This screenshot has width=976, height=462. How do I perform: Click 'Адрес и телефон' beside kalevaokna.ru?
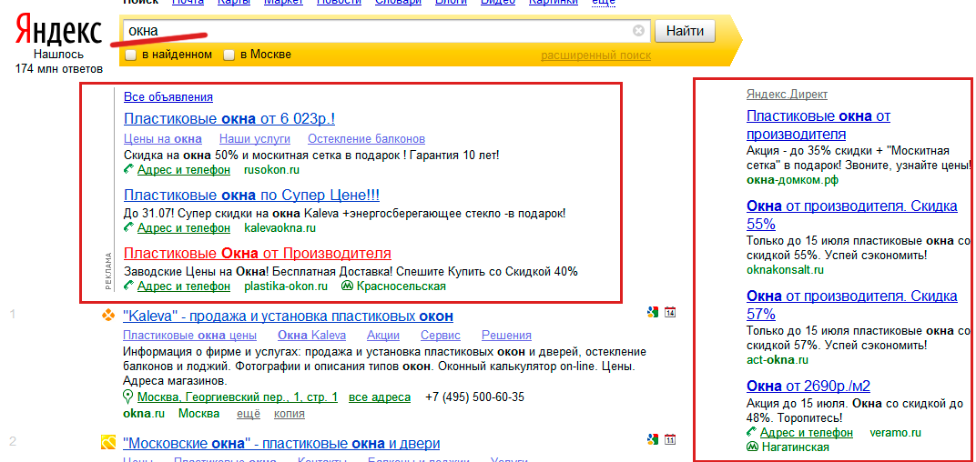tap(184, 228)
